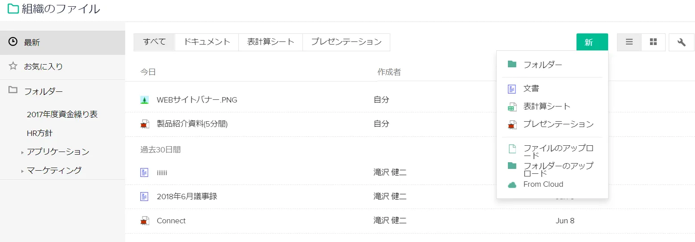Expand the マーケティング folder tree arrow

pos(22,171)
